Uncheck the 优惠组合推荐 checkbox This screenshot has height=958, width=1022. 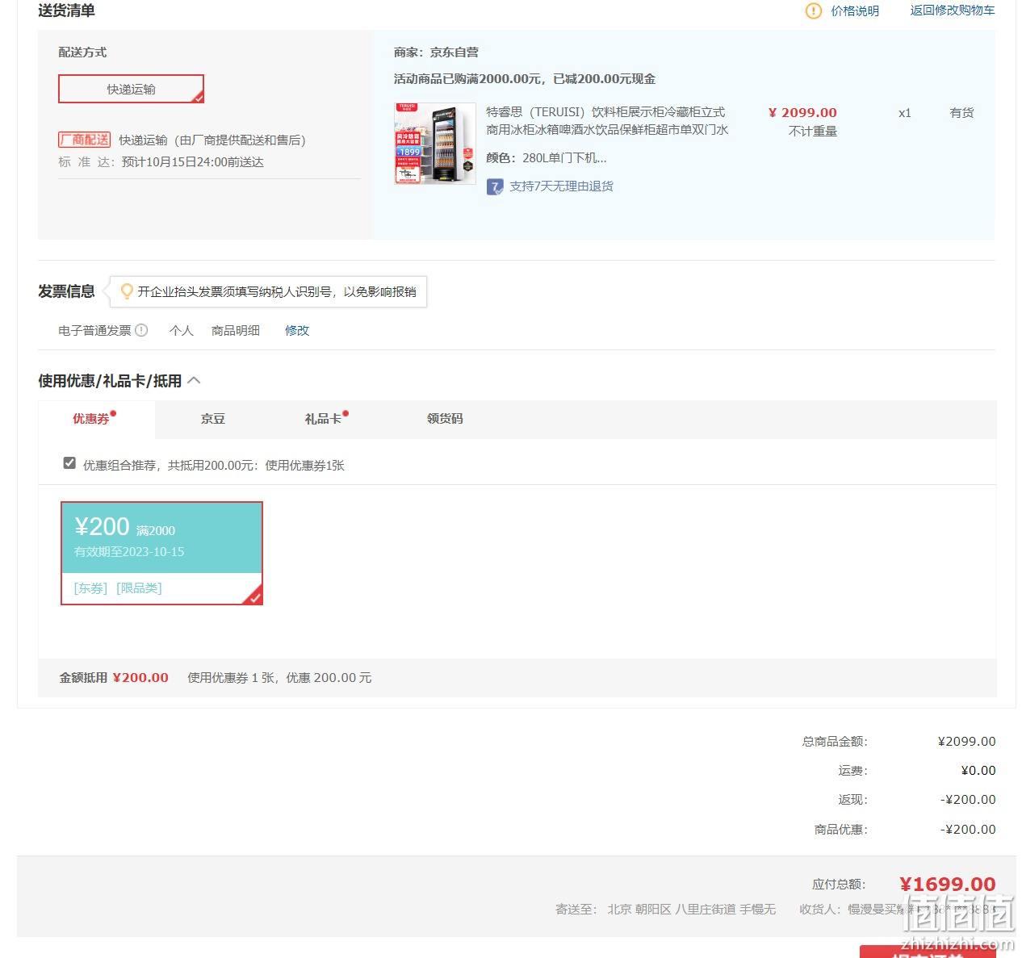click(69, 463)
